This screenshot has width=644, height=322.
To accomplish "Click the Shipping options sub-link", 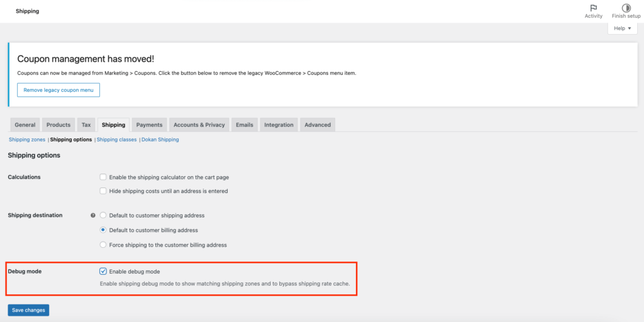I will point(71,140).
